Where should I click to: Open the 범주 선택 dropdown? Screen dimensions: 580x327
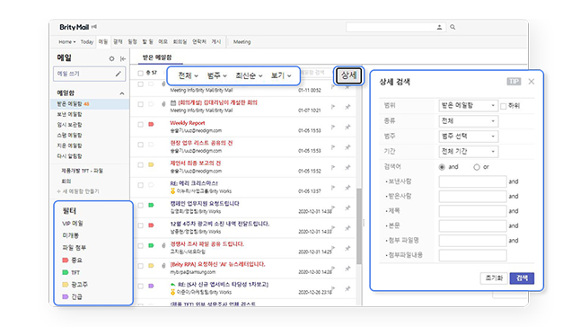tap(469, 137)
